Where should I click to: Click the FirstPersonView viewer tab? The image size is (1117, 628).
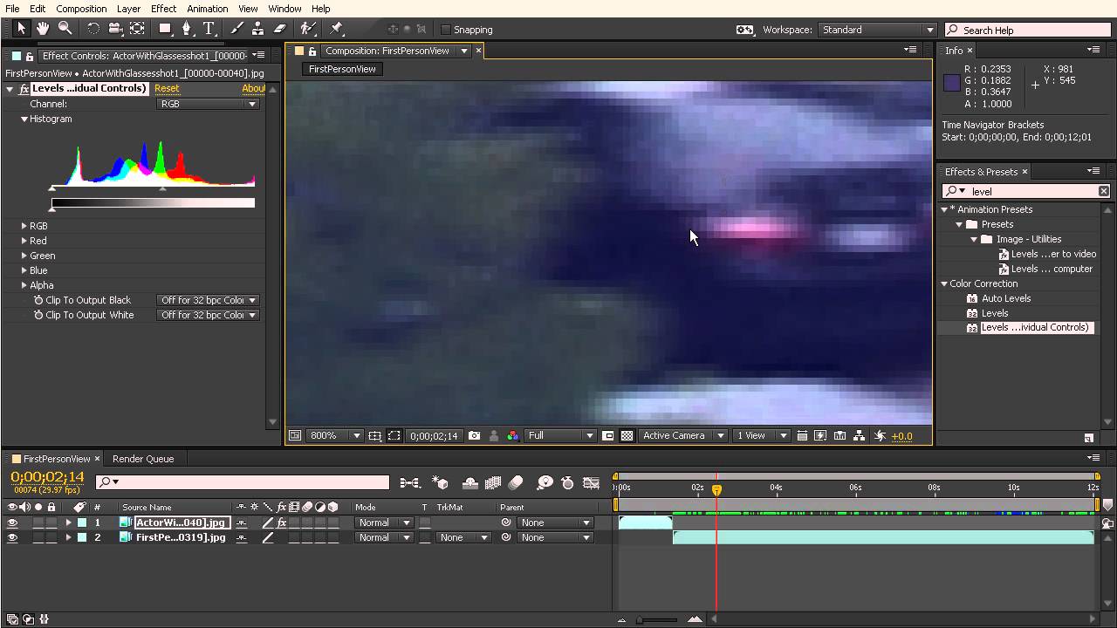tap(342, 69)
